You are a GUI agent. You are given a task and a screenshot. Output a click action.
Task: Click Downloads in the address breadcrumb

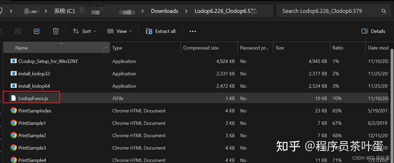click(164, 11)
